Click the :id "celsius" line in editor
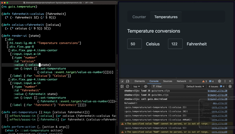This screenshot has height=134, width=235. coord(24,61)
